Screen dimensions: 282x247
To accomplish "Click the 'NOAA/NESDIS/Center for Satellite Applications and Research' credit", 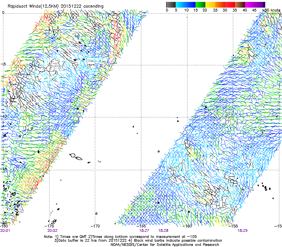I will (165, 244).
